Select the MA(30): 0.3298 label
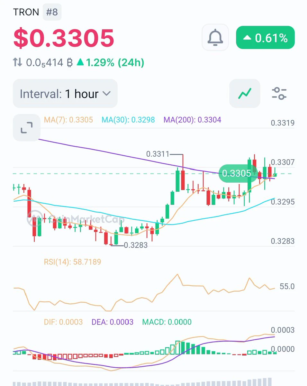This screenshot has height=386, width=307. 128,120
